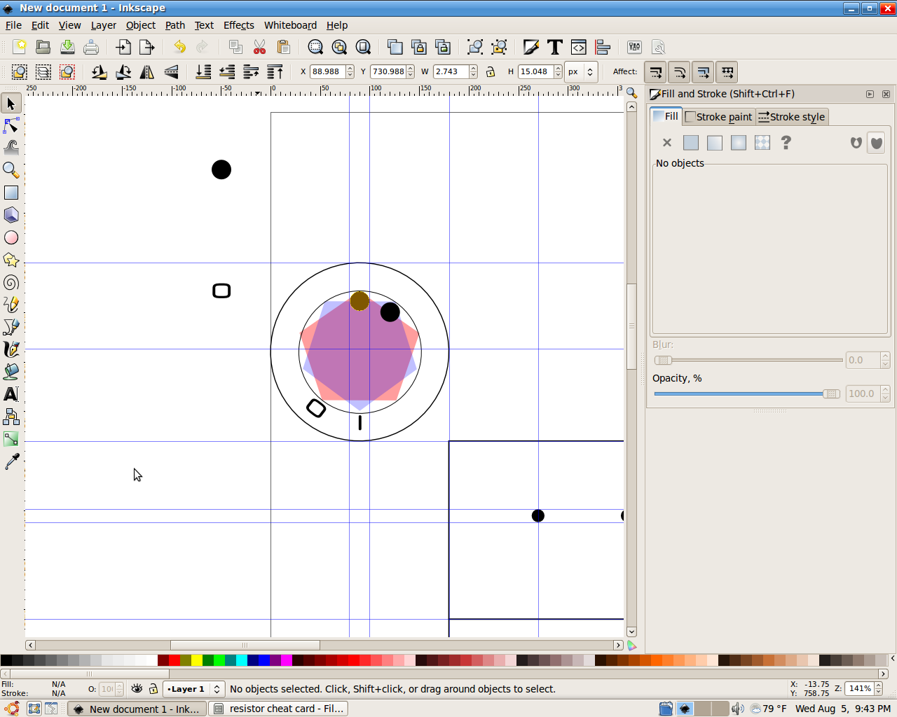Select the Rectangle tool
The width and height of the screenshot is (897, 717).
click(11, 193)
